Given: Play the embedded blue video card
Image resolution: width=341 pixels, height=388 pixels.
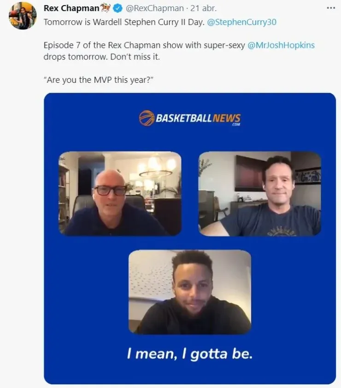Looking at the screenshot, I should point(190,238).
